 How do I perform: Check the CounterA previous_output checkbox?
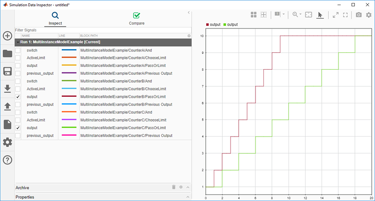tap(18, 73)
